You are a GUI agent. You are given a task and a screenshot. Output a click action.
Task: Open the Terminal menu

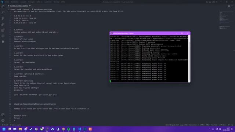click(x=57, y=2)
